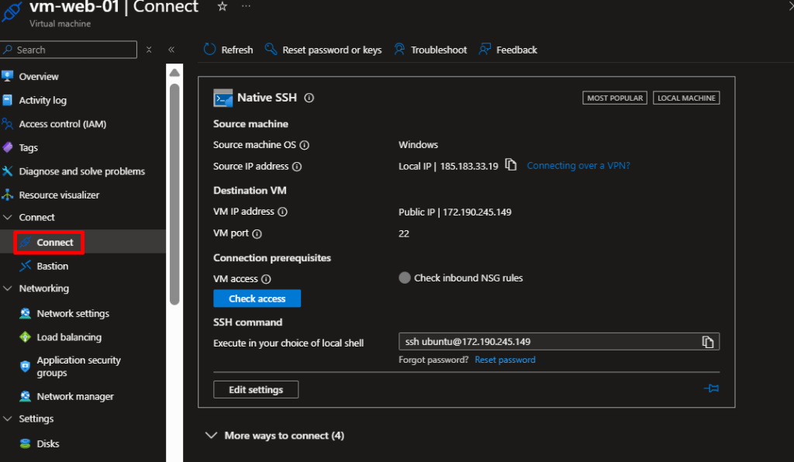Collapse the Connect menu group
Screen dimensions: 794x462
click(x=8, y=218)
